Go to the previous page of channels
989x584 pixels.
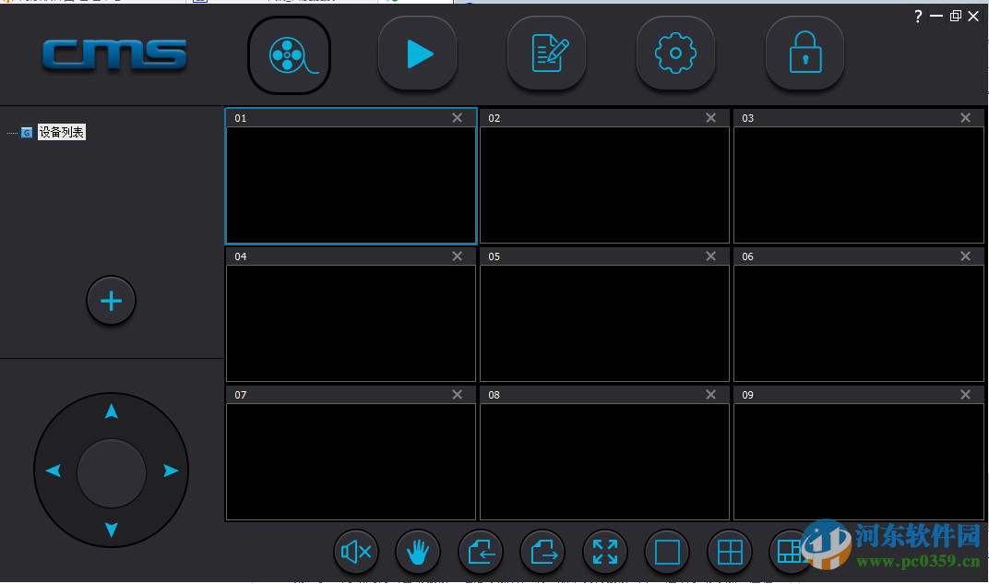click(x=481, y=552)
